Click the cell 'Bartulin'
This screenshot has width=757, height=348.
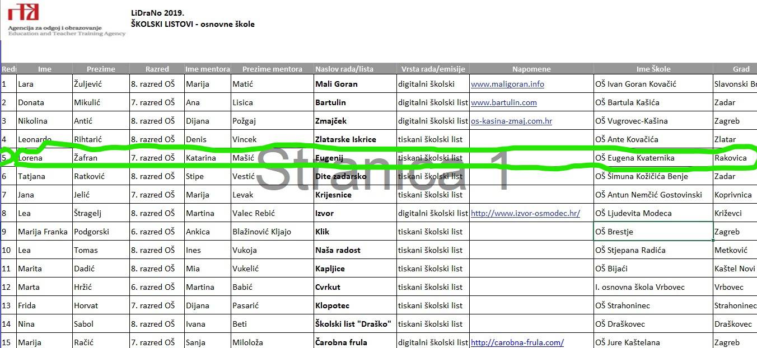tap(356, 102)
